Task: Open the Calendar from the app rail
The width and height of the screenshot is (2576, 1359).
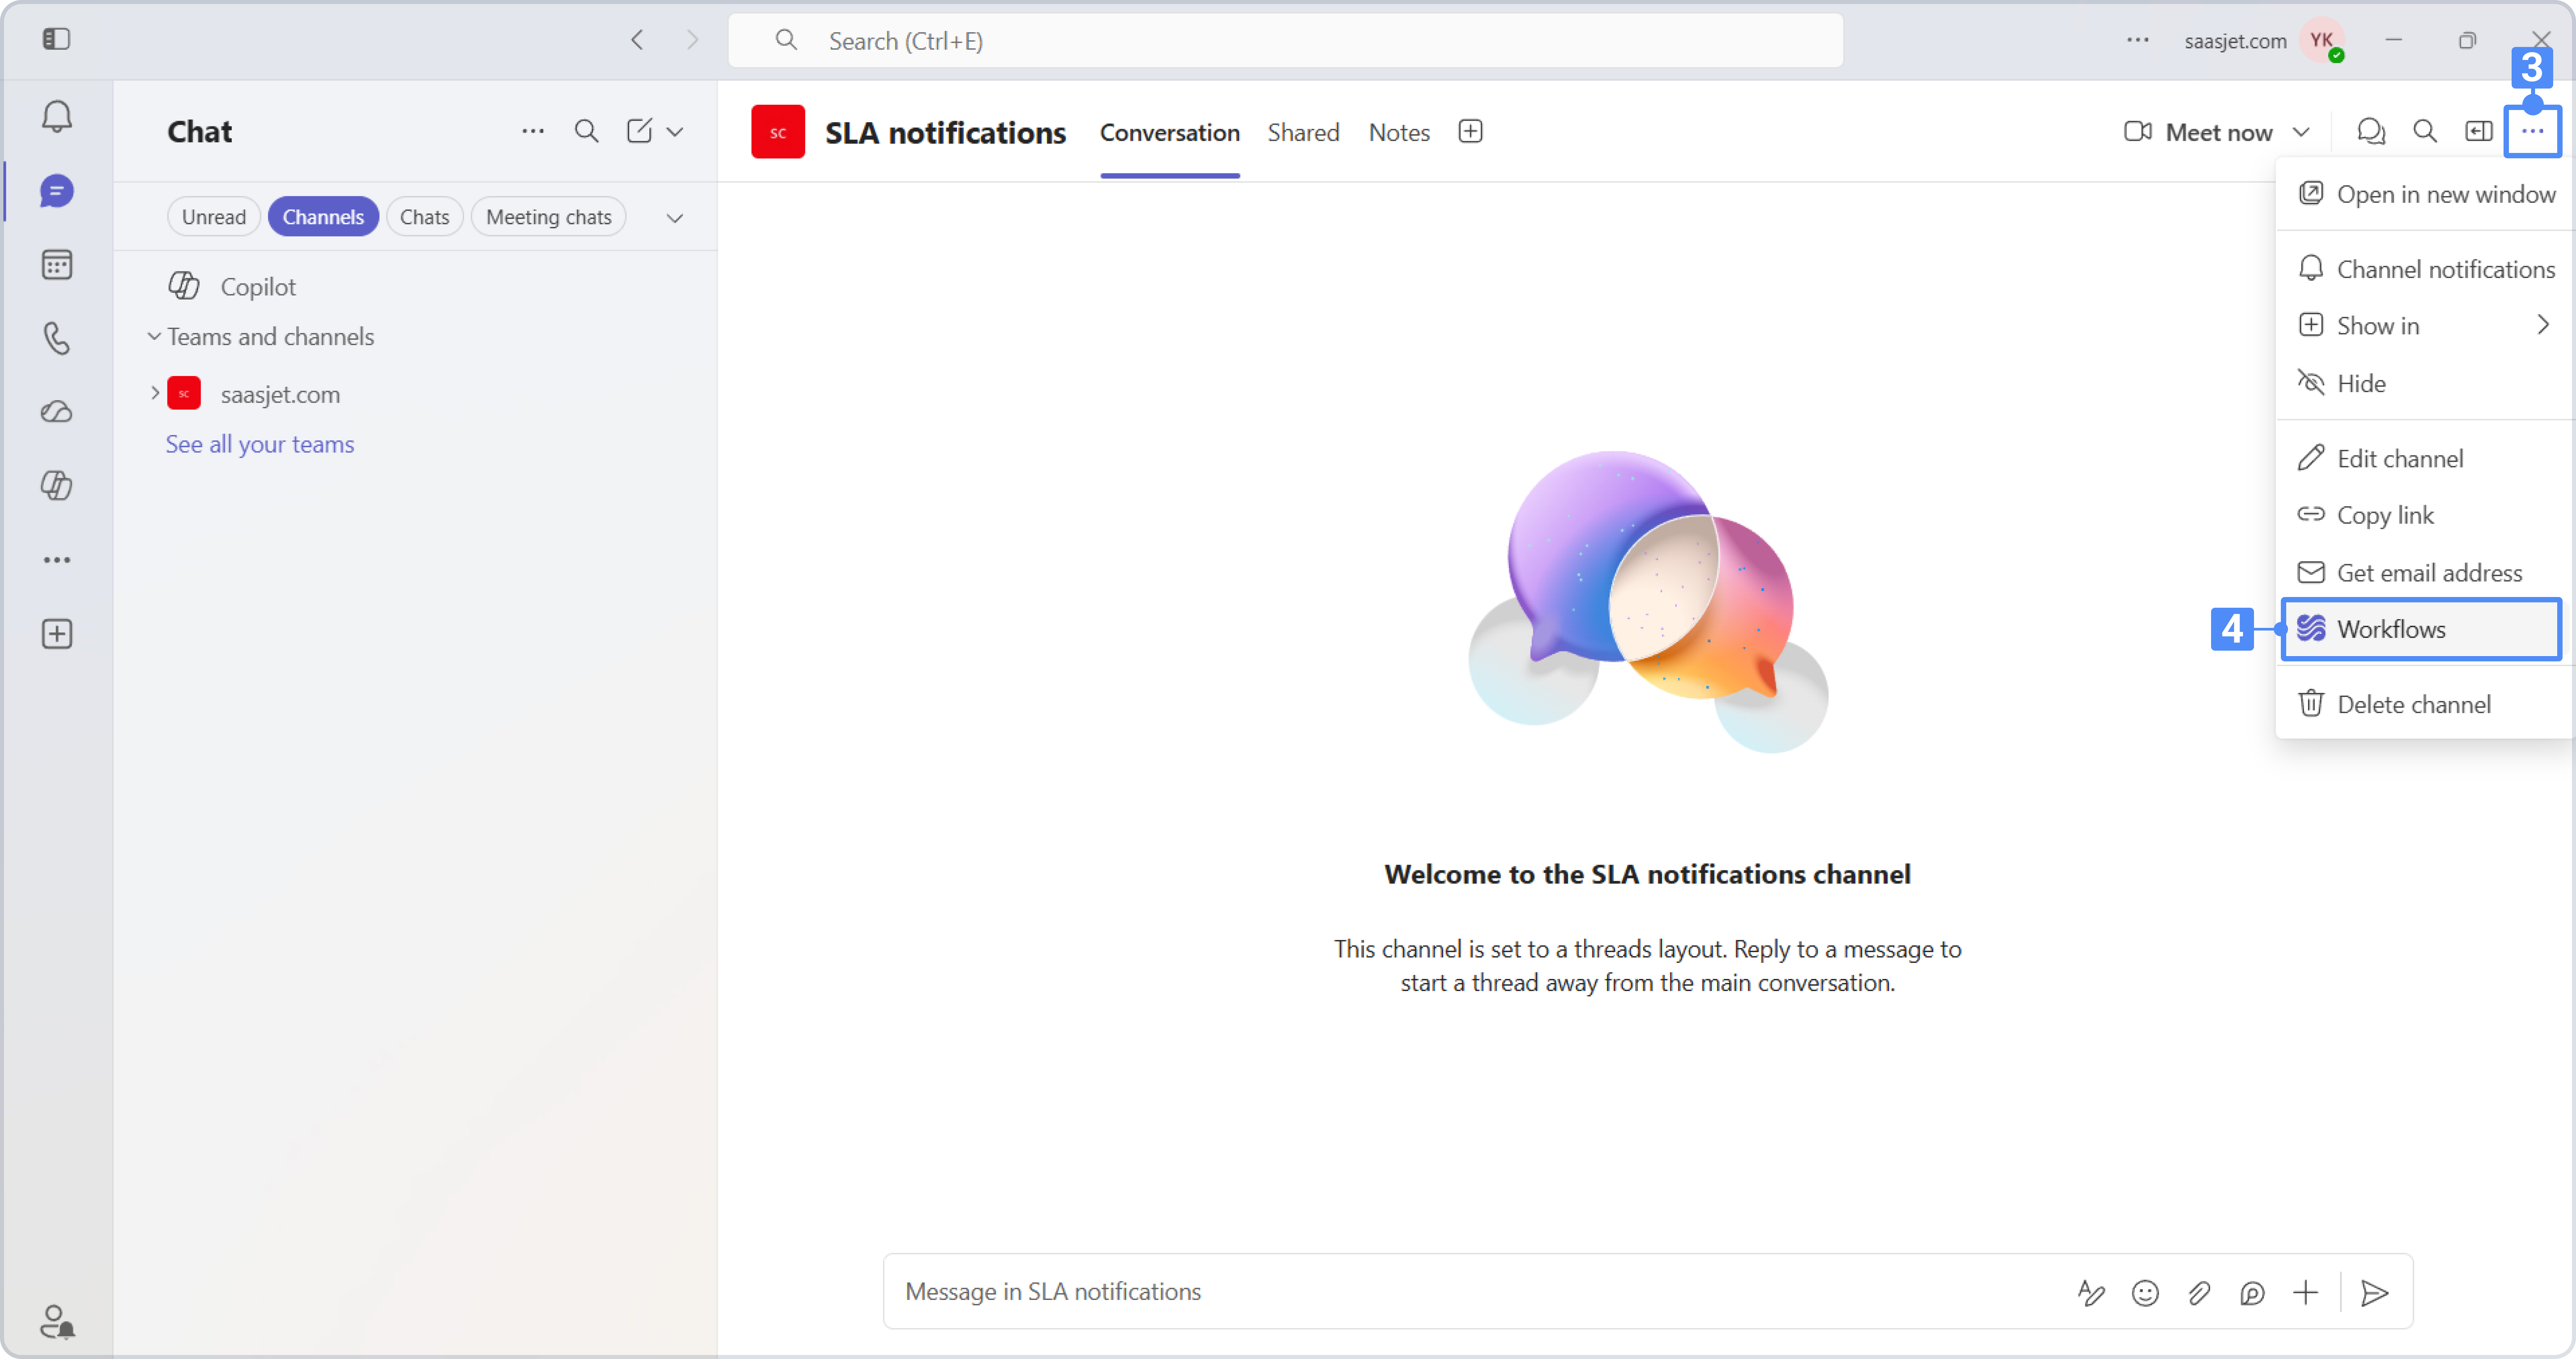Action: coord(57,265)
